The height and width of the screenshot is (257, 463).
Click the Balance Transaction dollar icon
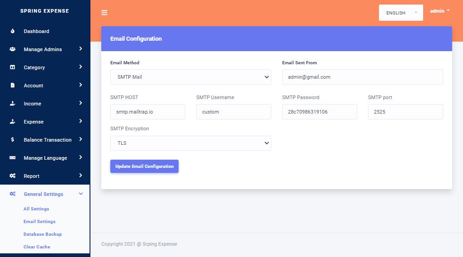13,140
